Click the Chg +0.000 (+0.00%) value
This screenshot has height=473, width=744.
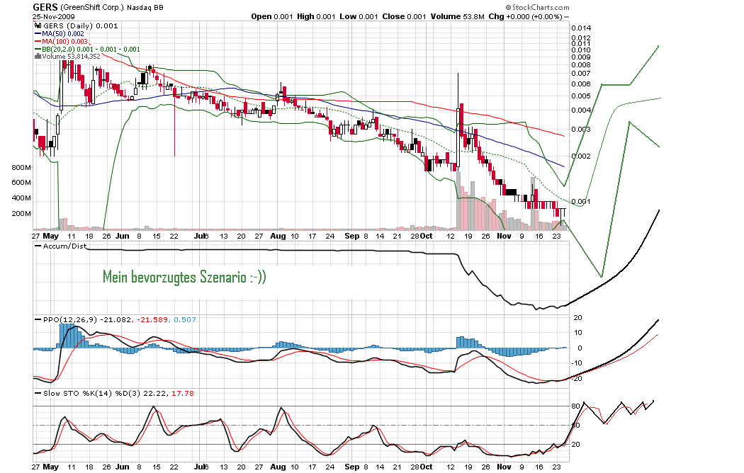pyautogui.click(x=525, y=16)
